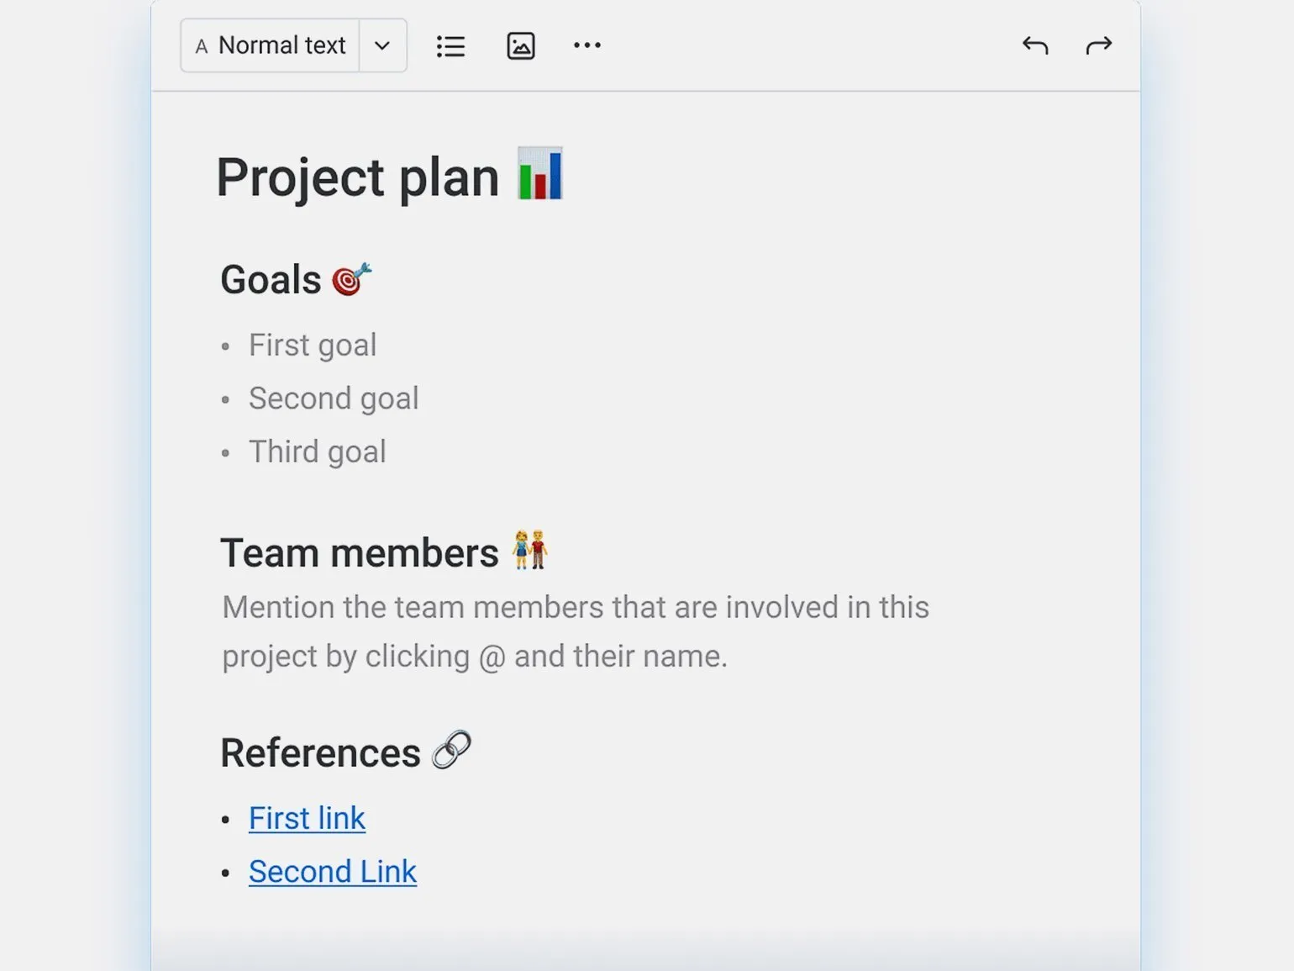Click the undo arrow
The height and width of the screenshot is (971, 1294).
[x=1035, y=45]
